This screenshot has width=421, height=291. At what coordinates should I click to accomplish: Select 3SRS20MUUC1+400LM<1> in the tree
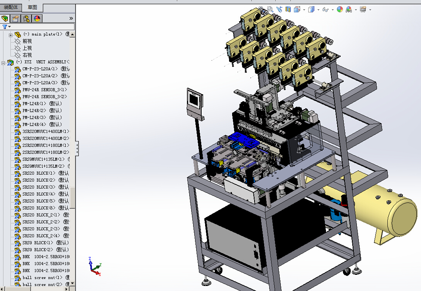pos(46,132)
